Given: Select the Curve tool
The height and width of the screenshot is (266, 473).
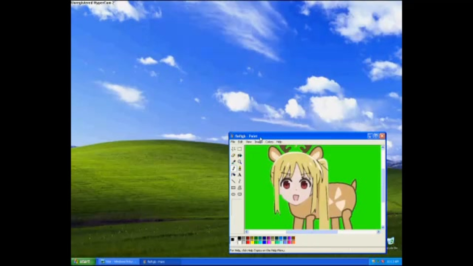Looking at the screenshot, I should tap(239, 181).
